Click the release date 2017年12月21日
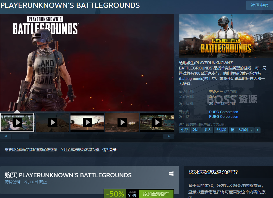Image resolution: width=273 pixels, height=198 pixels. [222, 104]
